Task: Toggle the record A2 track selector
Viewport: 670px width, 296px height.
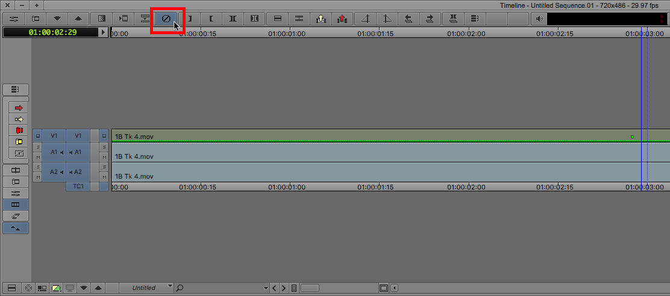Action: [x=78, y=172]
